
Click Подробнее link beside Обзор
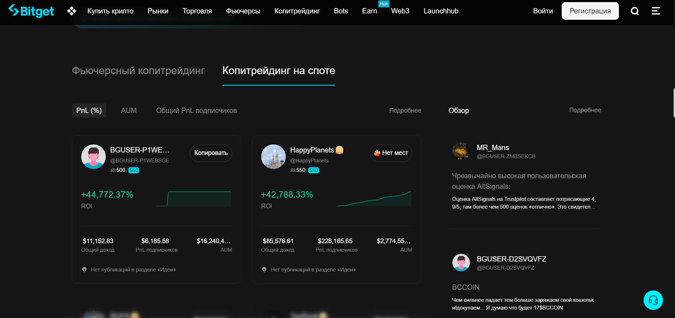click(x=585, y=110)
